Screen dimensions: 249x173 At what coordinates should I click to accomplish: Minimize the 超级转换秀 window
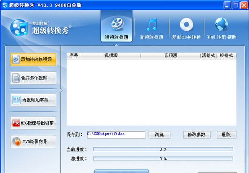227,5
